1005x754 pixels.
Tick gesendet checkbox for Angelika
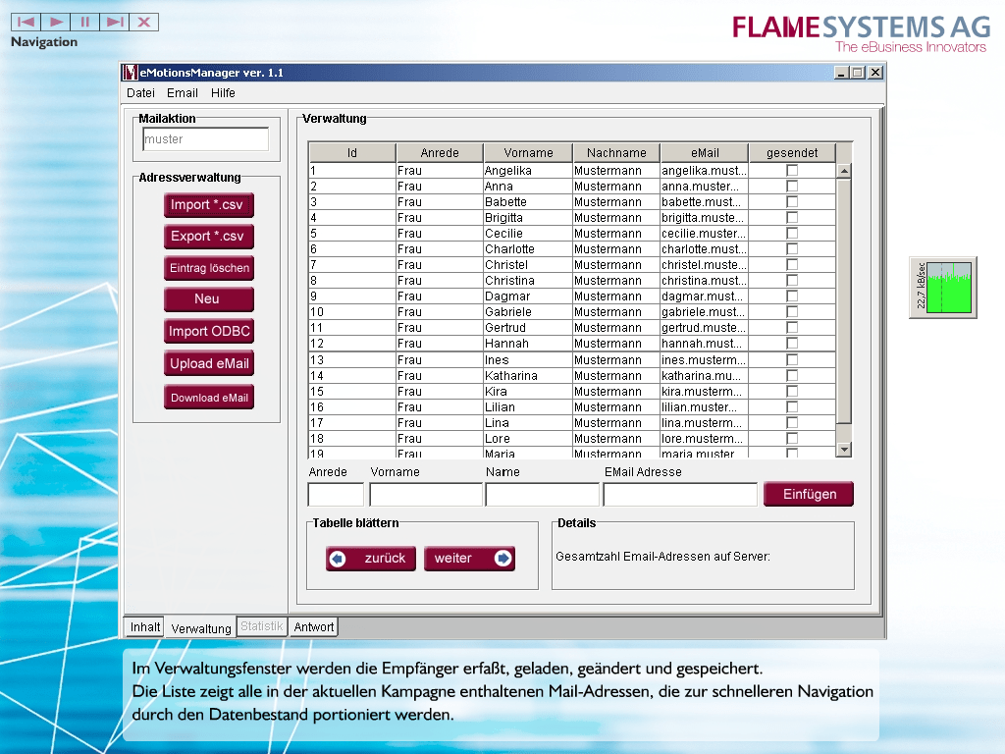click(792, 171)
